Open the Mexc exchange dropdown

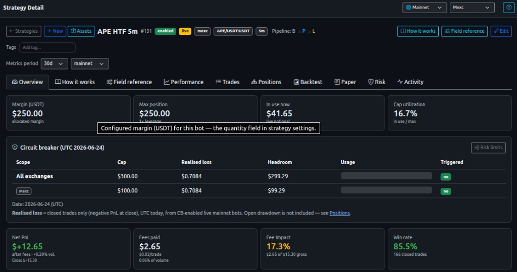[472, 7]
